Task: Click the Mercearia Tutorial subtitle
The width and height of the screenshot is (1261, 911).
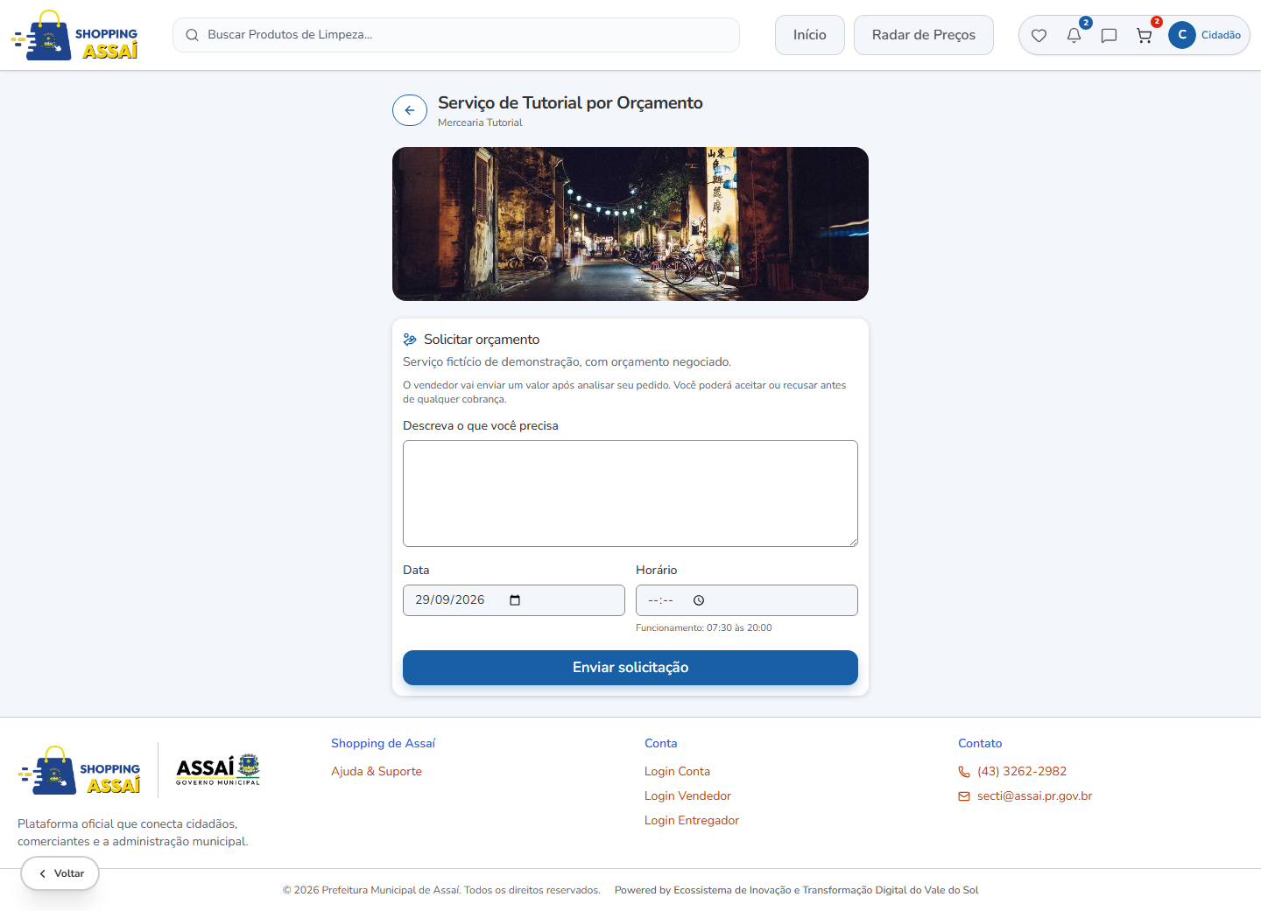Action: (480, 123)
